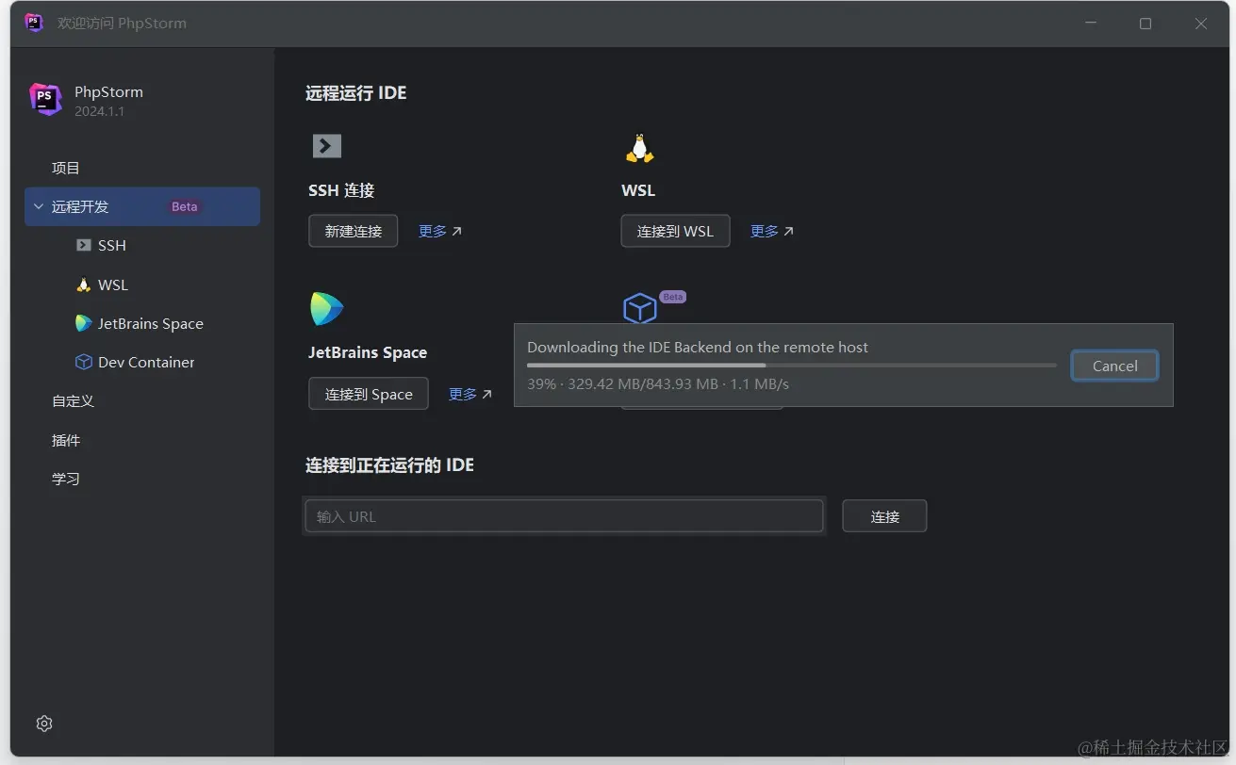Click the Beta badge next to 远程开发
Viewport: 1236px width, 765px height.
tap(185, 206)
